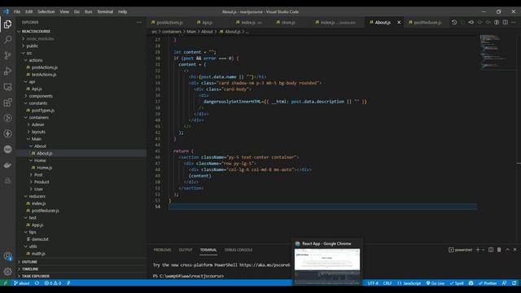Maximize the panel with the chevron up icon
Viewport: 521px width, 293px height.
pos(507,250)
